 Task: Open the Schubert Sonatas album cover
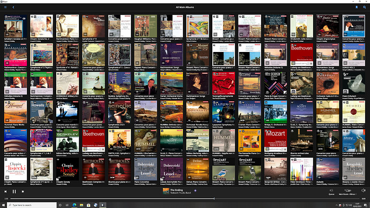(x=16, y=26)
